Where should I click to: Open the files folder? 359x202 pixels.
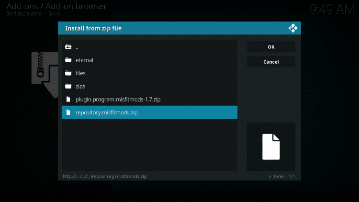coord(80,73)
